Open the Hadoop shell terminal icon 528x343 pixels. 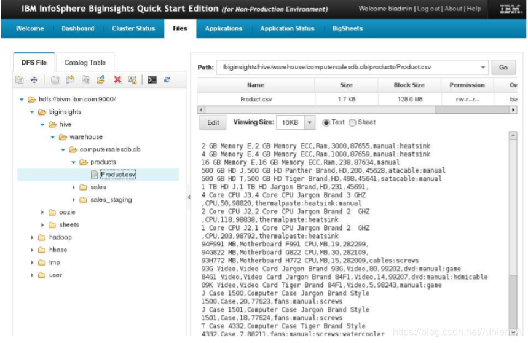pos(152,79)
